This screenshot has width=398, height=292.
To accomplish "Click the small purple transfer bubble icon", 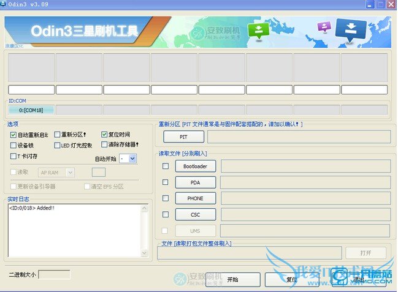I will tap(324, 28).
